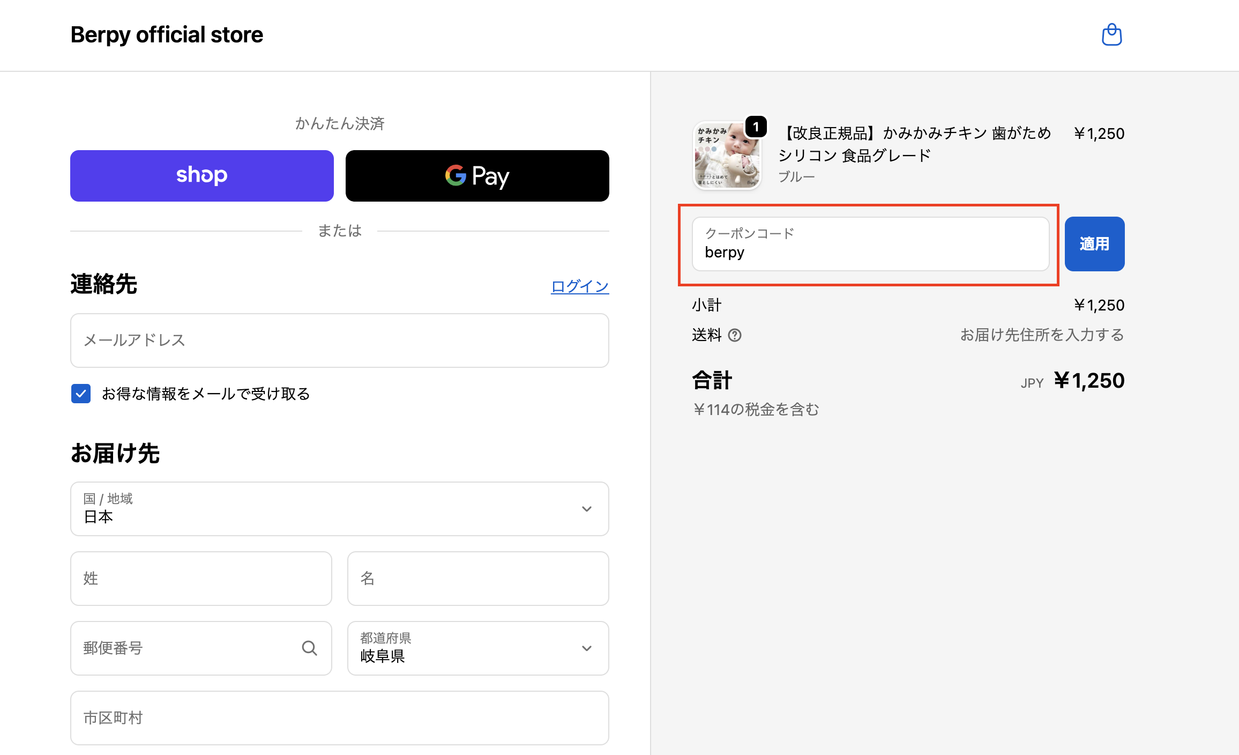Open the shopping bag cart icon
1239x755 pixels.
coord(1111,35)
